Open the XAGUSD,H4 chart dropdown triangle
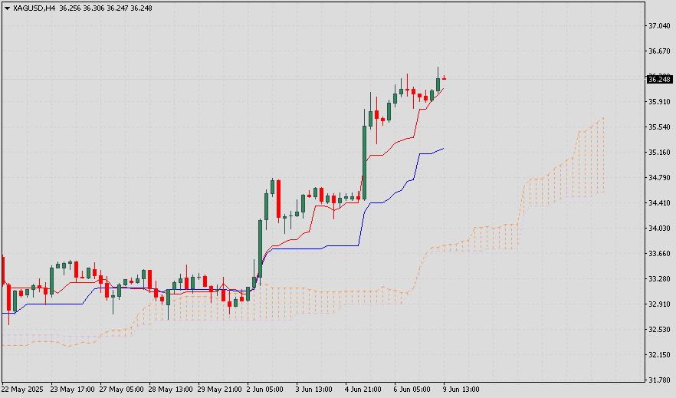The image size is (676, 398). pos(7,8)
